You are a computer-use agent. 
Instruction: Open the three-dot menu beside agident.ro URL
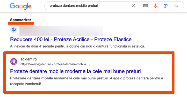tap(90, 64)
